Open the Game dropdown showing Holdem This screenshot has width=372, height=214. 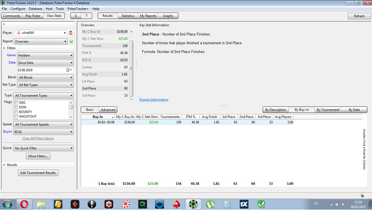pyautogui.click(x=45, y=55)
